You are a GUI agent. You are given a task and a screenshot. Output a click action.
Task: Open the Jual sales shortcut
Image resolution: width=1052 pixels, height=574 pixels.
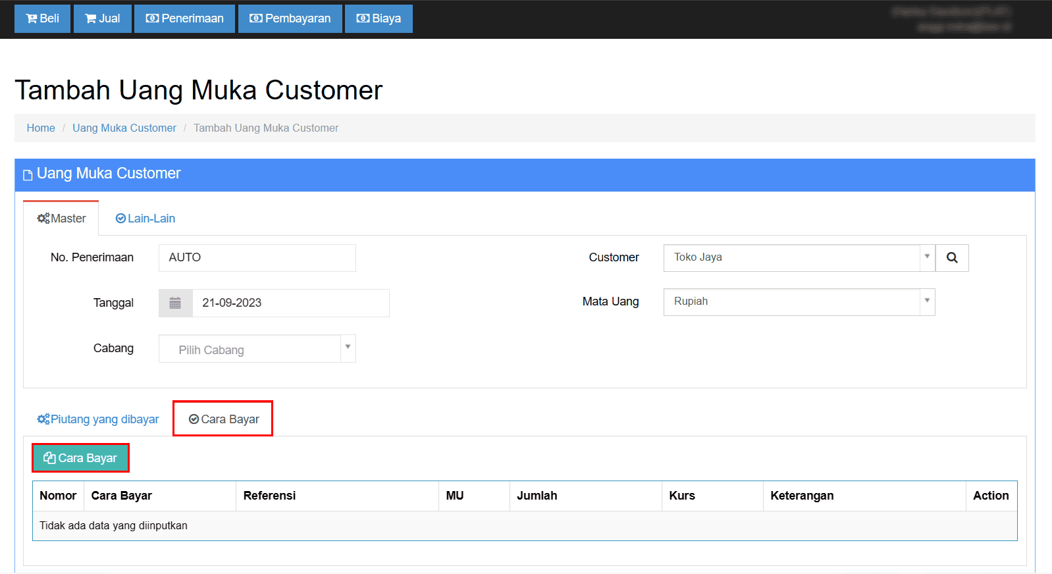coord(103,18)
